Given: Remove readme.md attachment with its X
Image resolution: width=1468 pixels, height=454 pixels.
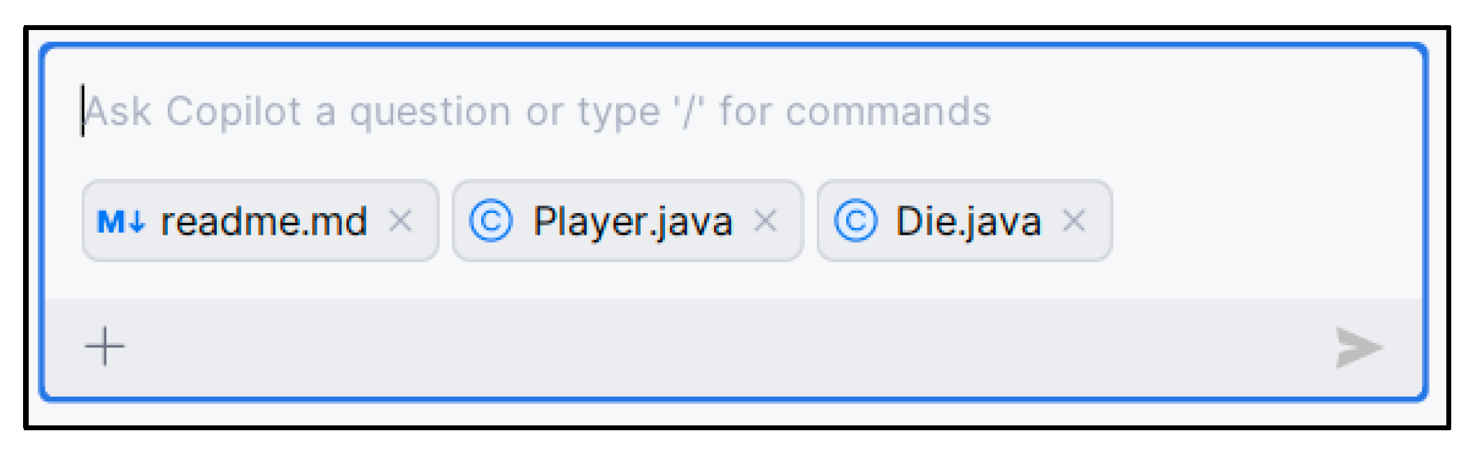Looking at the screenshot, I should pyautogui.click(x=401, y=221).
